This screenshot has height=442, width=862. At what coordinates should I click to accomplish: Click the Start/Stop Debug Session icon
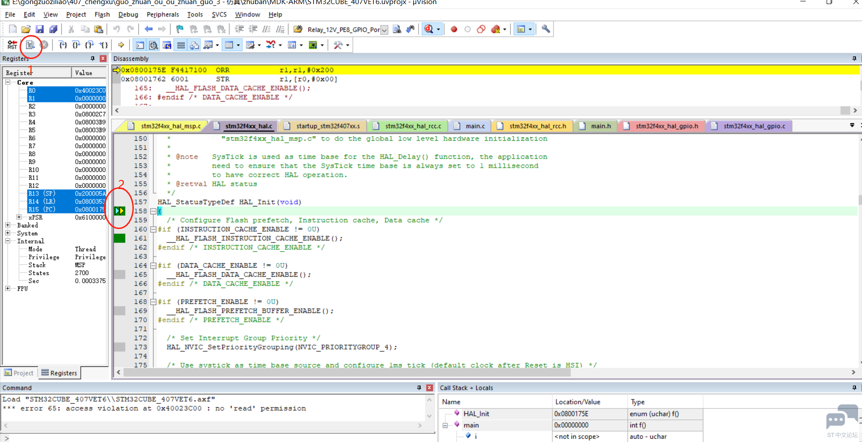pyautogui.click(x=429, y=29)
